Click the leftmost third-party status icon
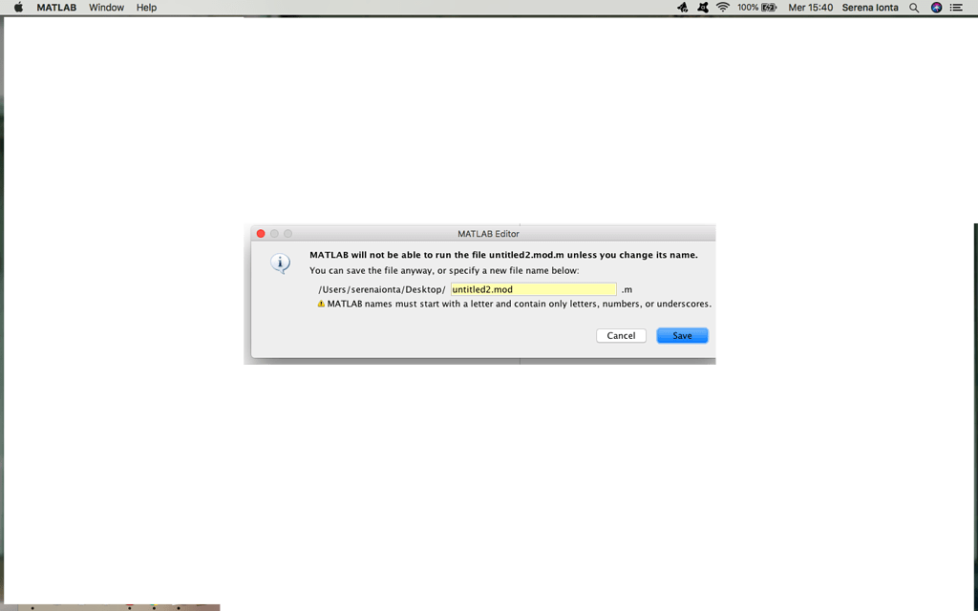 pos(682,8)
